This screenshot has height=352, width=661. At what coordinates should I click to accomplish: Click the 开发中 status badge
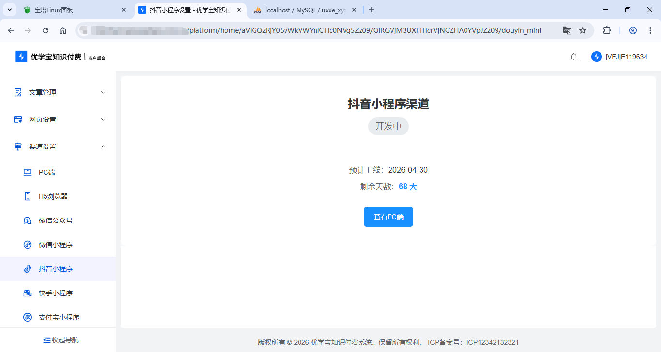coord(388,126)
